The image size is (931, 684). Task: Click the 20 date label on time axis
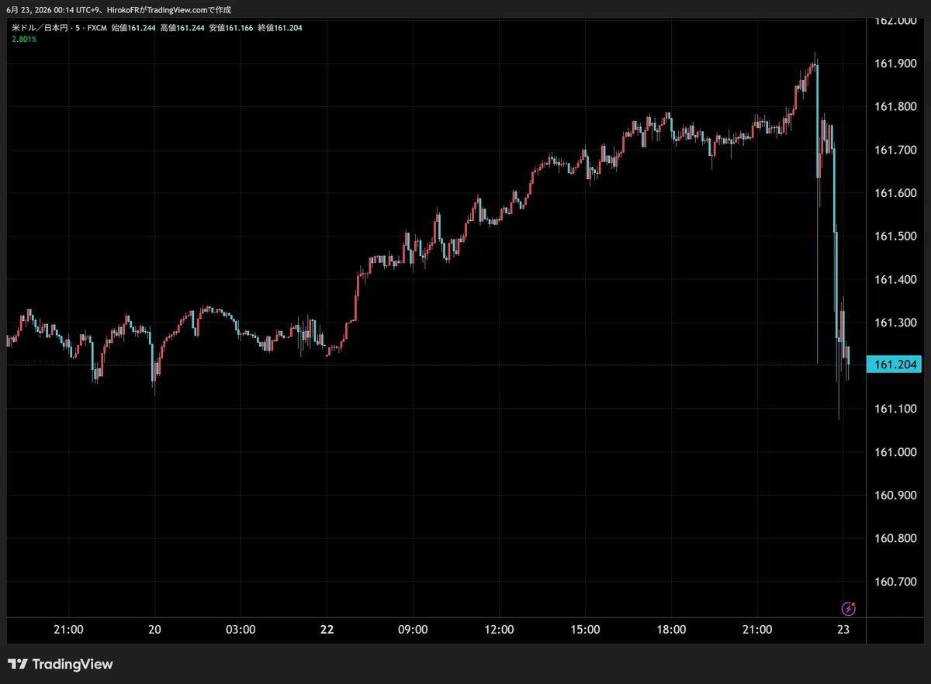[154, 630]
